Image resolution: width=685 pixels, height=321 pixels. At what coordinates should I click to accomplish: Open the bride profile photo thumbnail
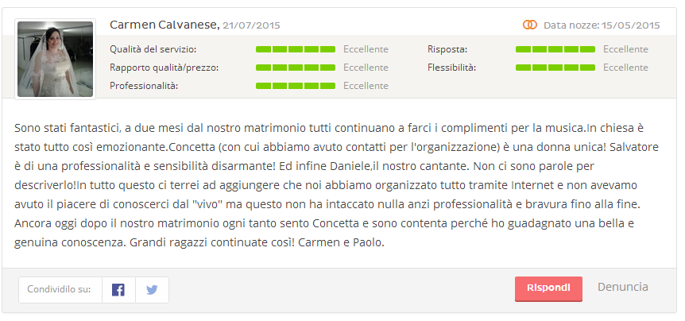56,59
